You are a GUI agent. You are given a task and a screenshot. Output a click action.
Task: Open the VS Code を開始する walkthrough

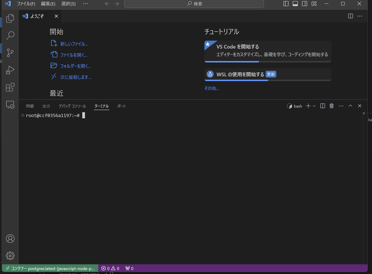[x=268, y=51]
